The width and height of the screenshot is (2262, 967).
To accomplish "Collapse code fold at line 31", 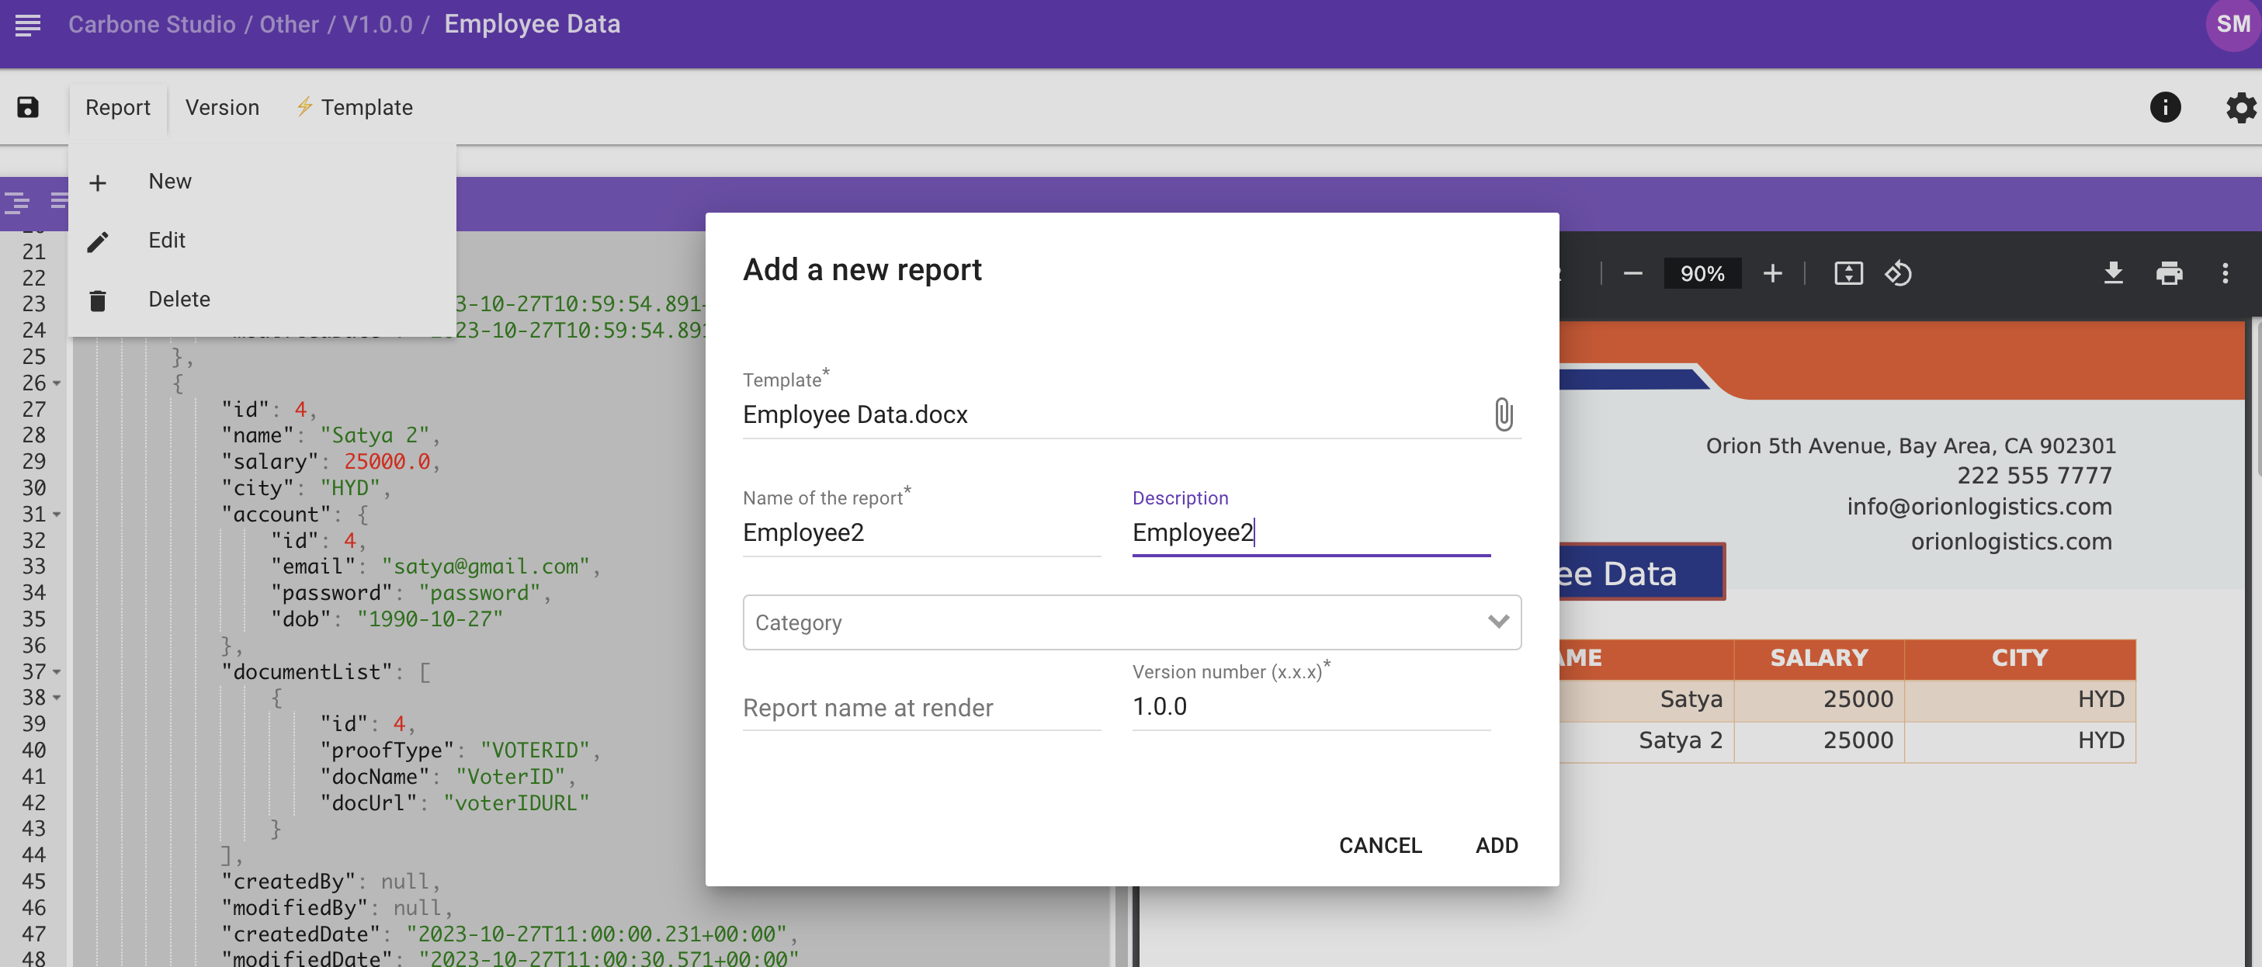I will [x=57, y=515].
